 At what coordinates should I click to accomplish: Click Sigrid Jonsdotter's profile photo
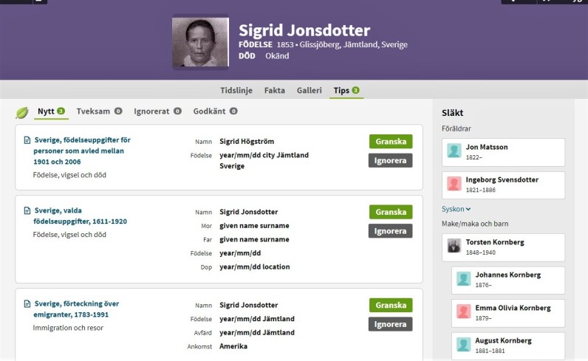(200, 43)
